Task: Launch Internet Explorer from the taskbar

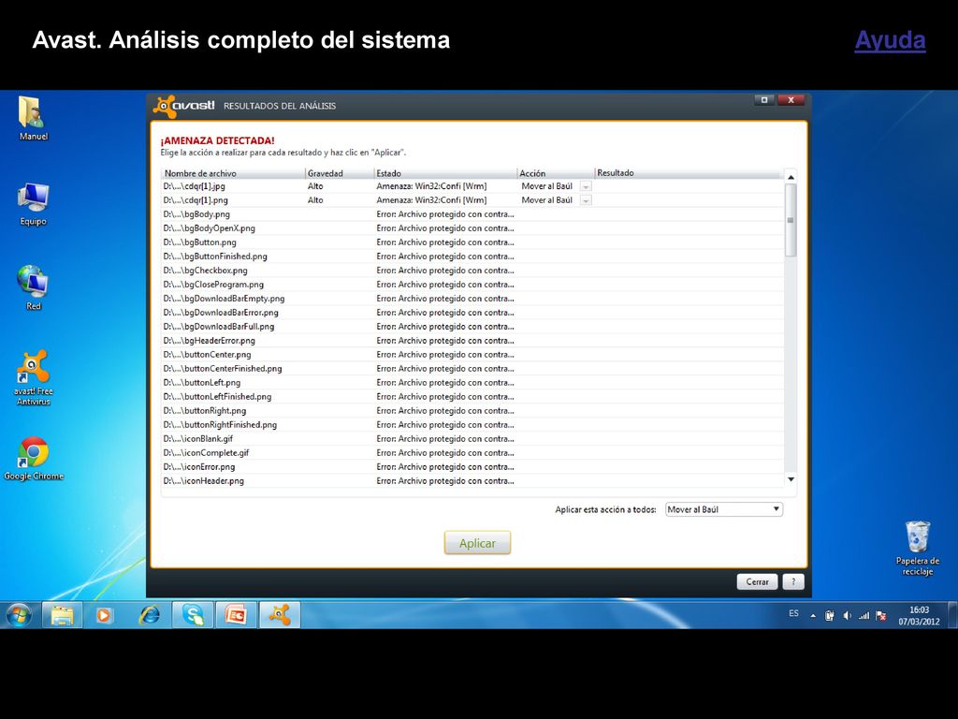Action: (x=149, y=615)
